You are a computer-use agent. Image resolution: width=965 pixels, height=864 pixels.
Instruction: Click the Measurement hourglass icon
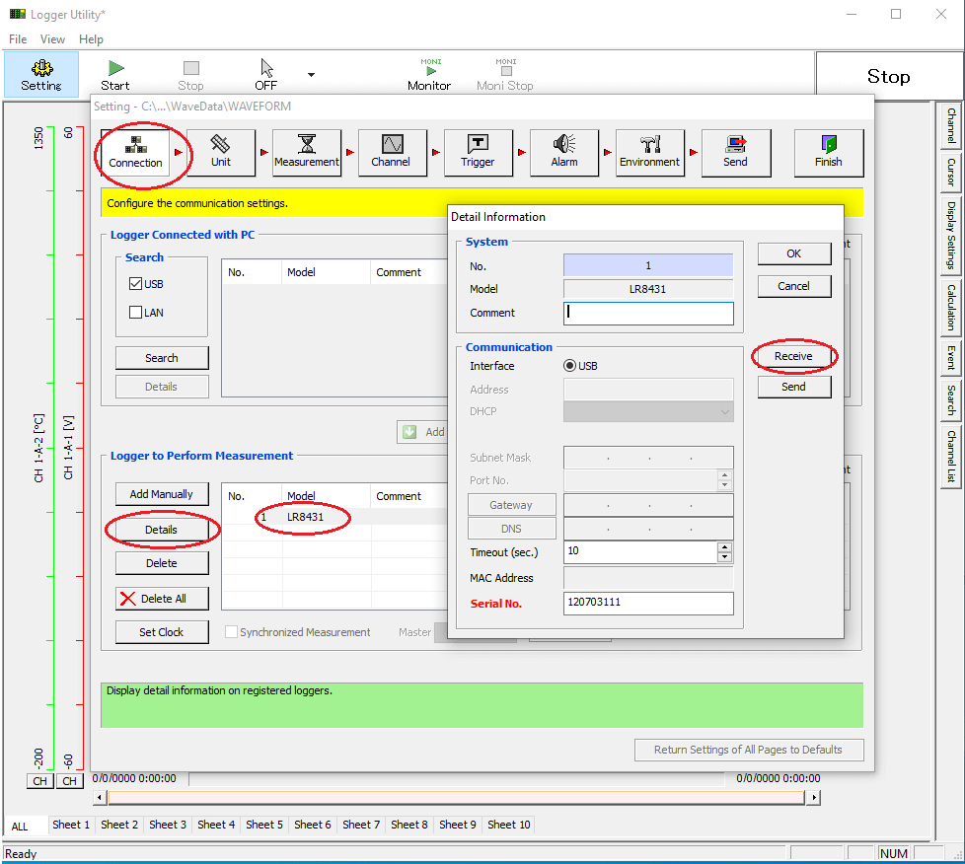[307, 153]
